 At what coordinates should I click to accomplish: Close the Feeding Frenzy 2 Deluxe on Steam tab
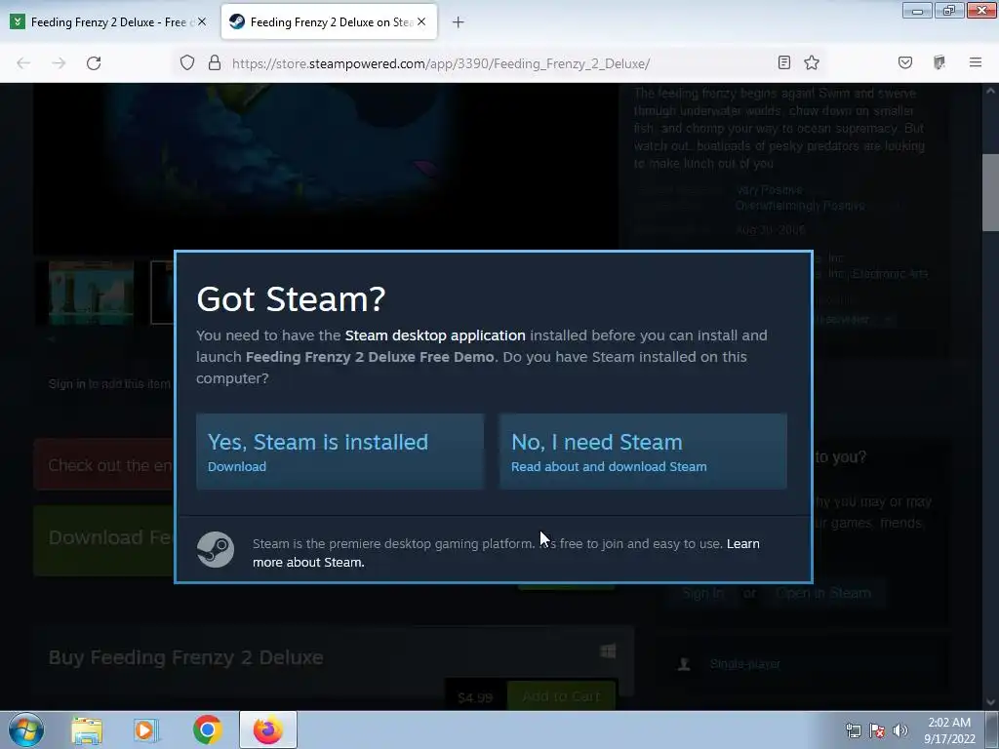click(x=421, y=21)
